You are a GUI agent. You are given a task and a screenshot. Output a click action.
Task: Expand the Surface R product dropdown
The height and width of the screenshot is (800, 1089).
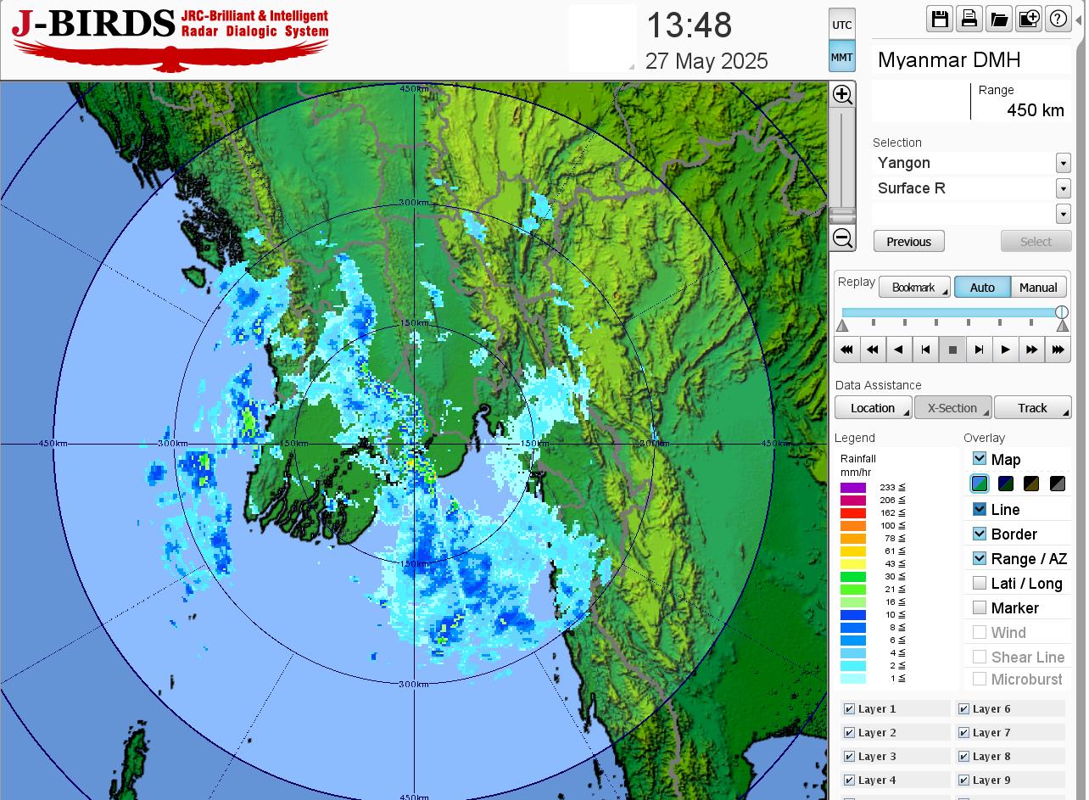point(1063,188)
